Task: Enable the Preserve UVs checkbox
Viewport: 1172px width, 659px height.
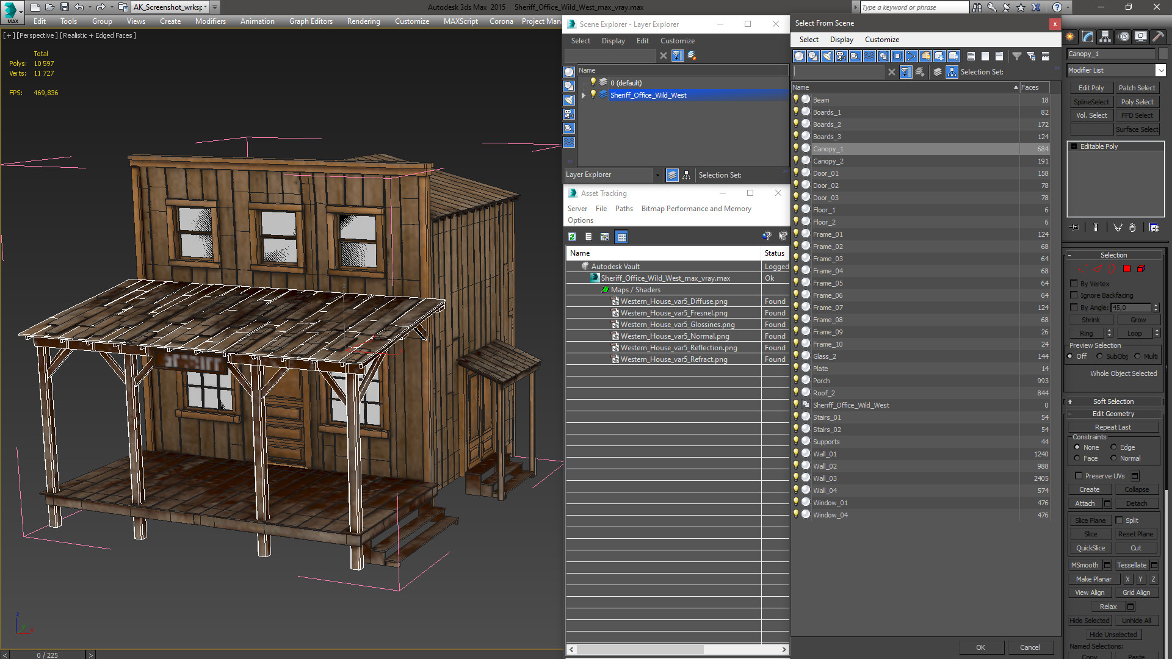Action: pos(1079,476)
